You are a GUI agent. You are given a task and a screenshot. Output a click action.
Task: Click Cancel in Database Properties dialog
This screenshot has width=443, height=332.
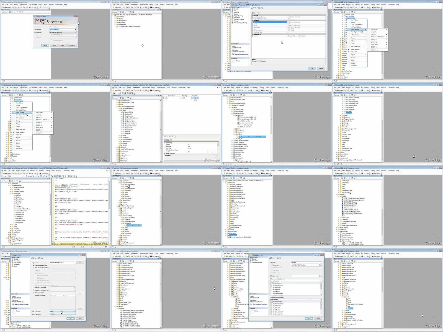321,68
